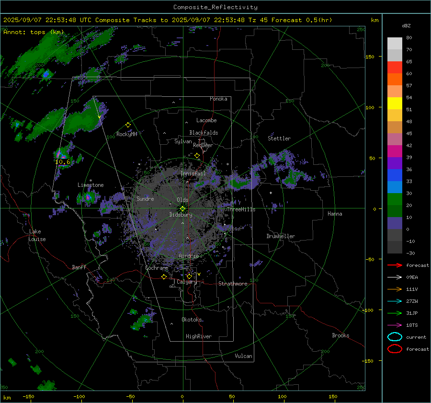431x403 pixels.
Task: Click the Vulcan map label
Action: (x=244, y=356)
